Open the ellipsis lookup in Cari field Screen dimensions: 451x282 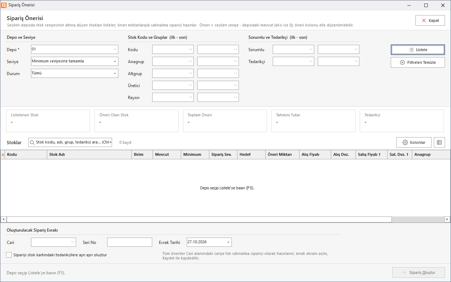[x=73, y=242]
